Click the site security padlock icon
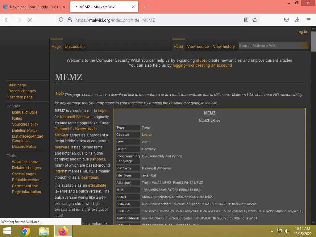Image resolution: width=316 pixels, height=237 pixels. pos(70,20)
